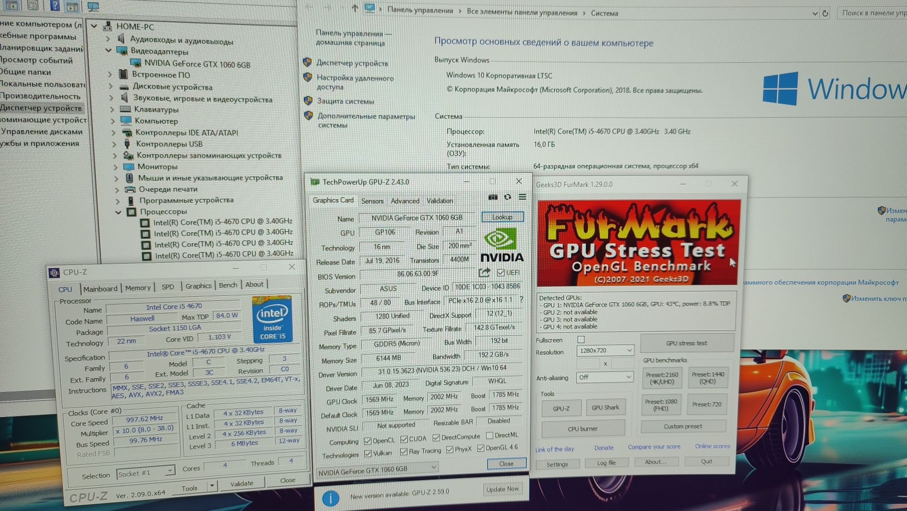
Task: Click the Контроллеры USB icon
Action: (127, 144)
